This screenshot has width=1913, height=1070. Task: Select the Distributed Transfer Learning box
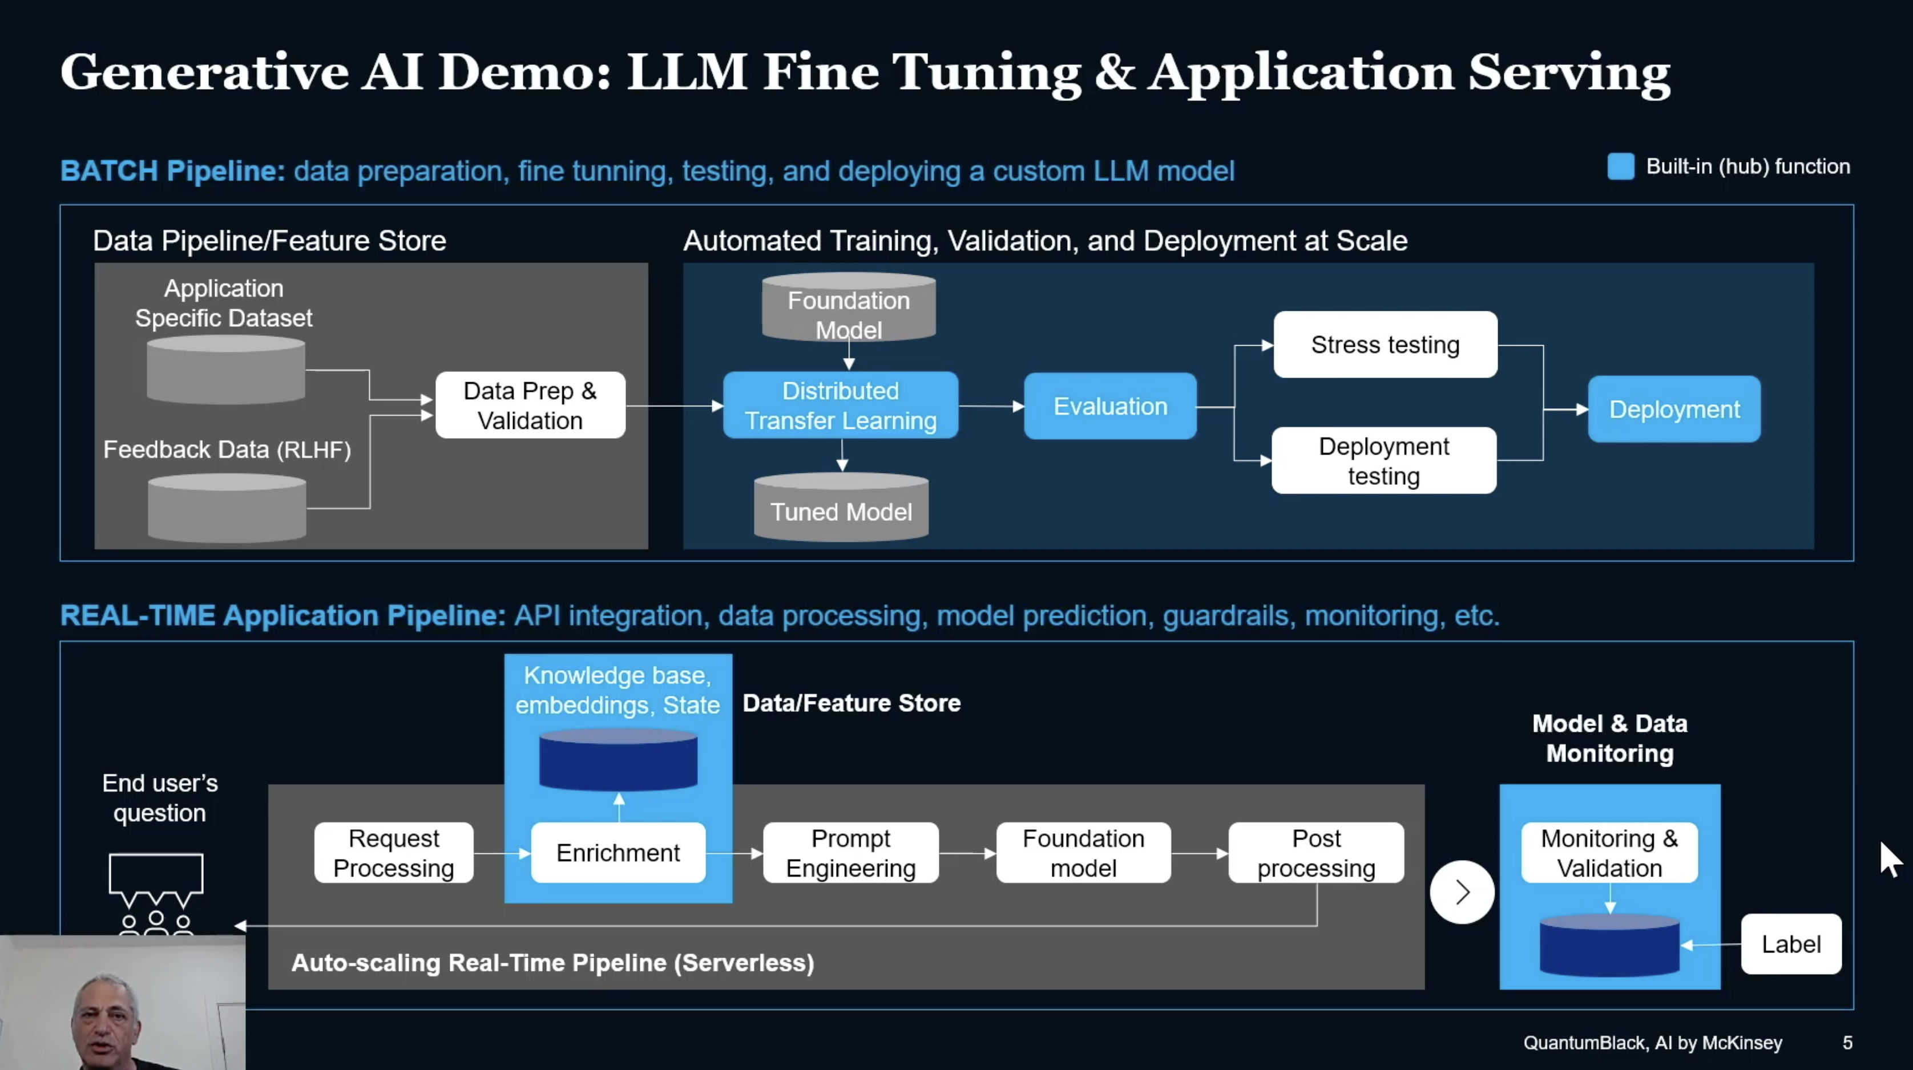[x=841, y=406]
